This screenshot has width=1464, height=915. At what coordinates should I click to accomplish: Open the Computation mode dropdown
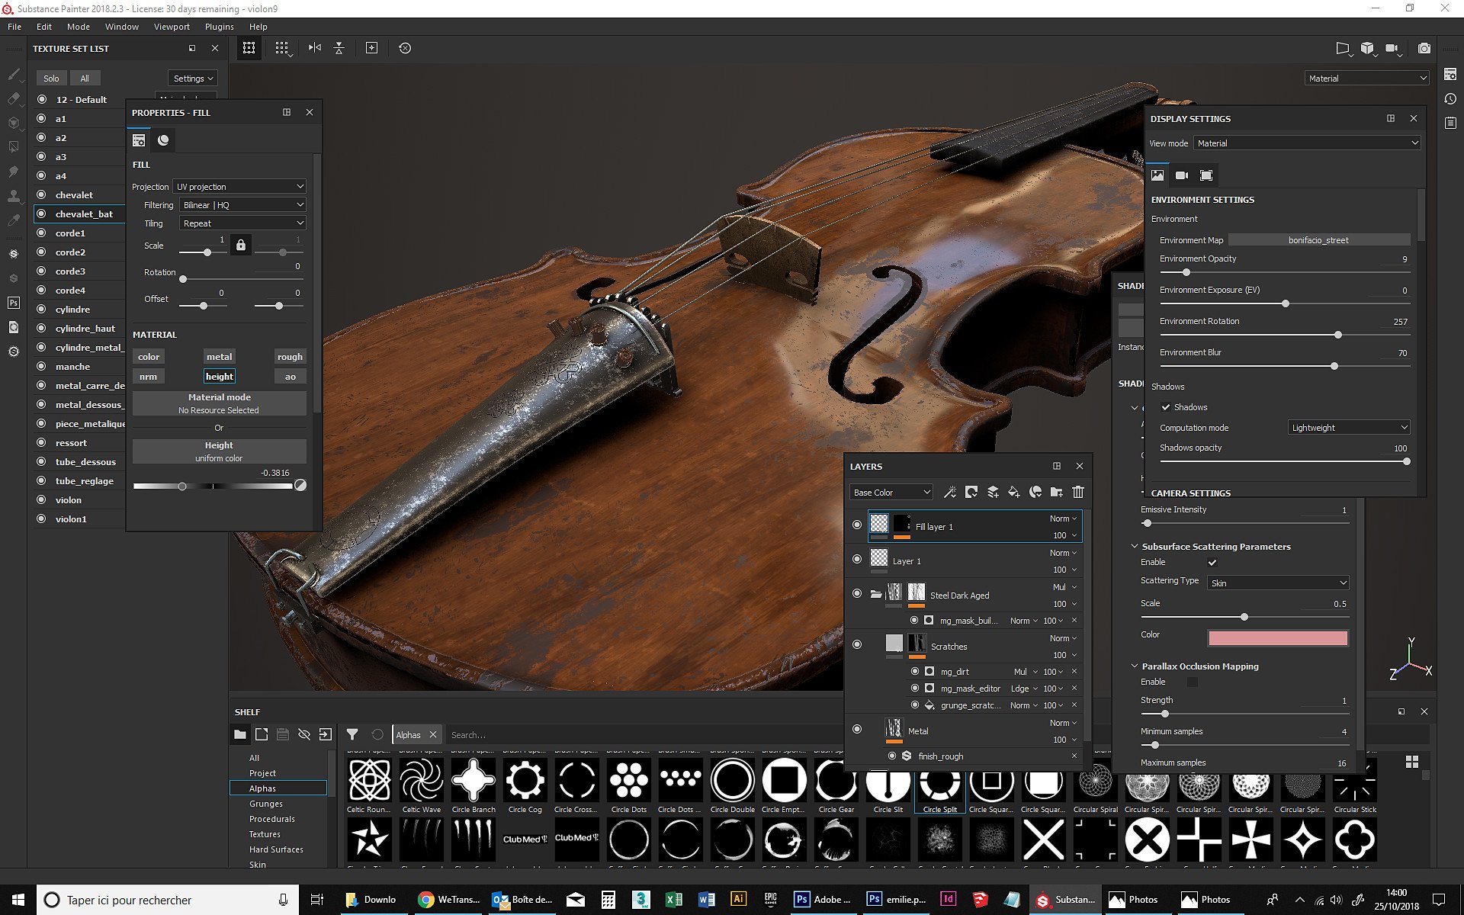[x=1348, y=428]
